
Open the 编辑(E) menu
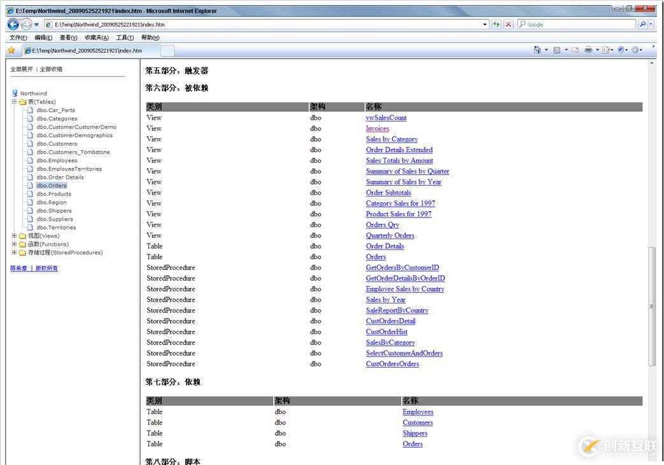click(43, 38)
